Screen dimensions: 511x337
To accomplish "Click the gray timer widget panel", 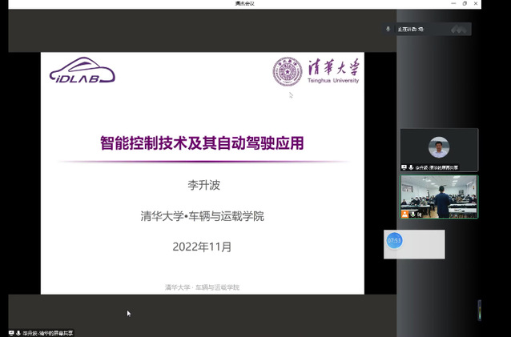I will pos(423,244).
